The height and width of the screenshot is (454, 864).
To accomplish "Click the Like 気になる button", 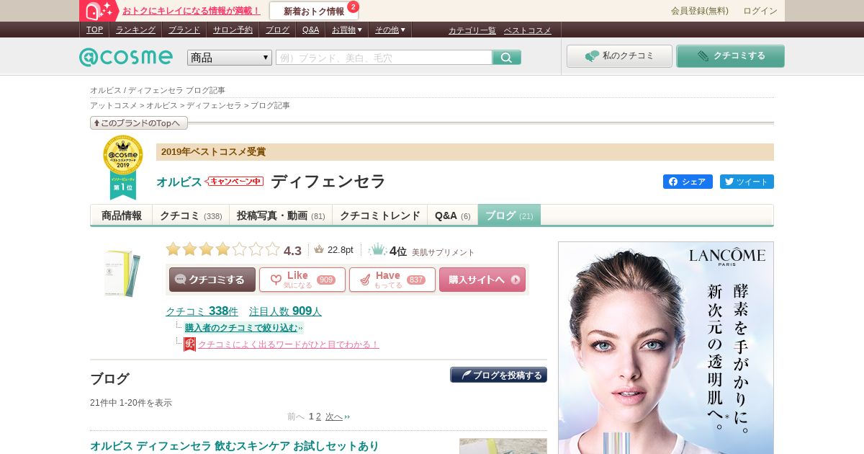I will [x=302, y=280].
